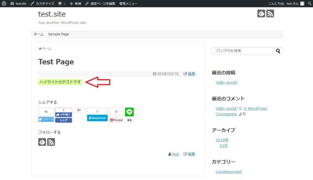Open the Hello world! recent post link
Image resolution: width=313 pixels, height=180 pixels.
[226, 82]
